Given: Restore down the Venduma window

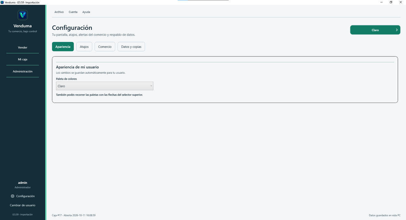Looking at the screenshot, I should pyautogui.click(x=391, y=2).
